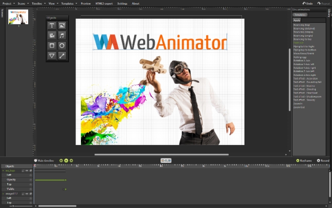Select the Line drawing tool

(x=62, y=55)
